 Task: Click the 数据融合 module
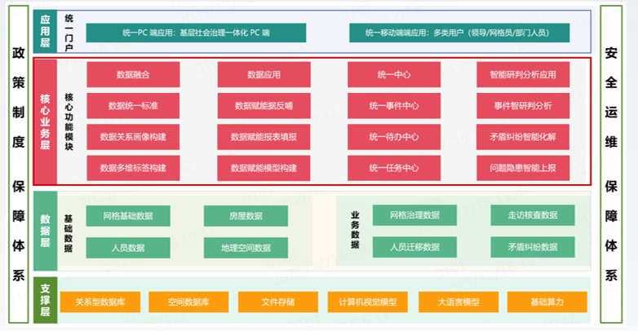point(133,75)
